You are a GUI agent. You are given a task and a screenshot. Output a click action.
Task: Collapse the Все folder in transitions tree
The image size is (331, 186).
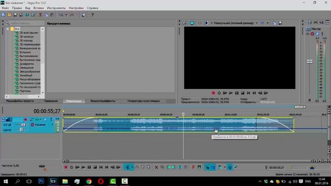pos(8,29)
